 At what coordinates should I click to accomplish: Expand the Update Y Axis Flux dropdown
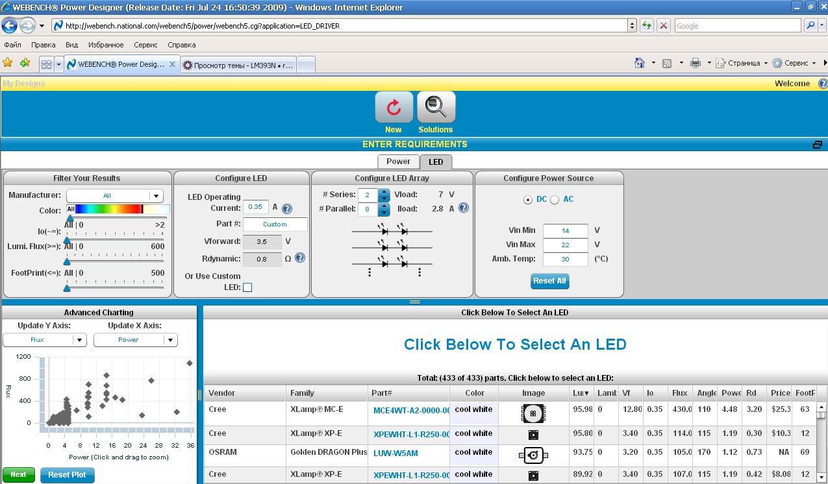click(79, 340)
